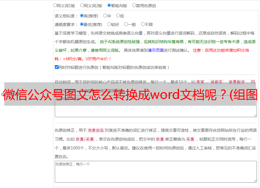Select the 同义词1版 radio option

[55, 5]
